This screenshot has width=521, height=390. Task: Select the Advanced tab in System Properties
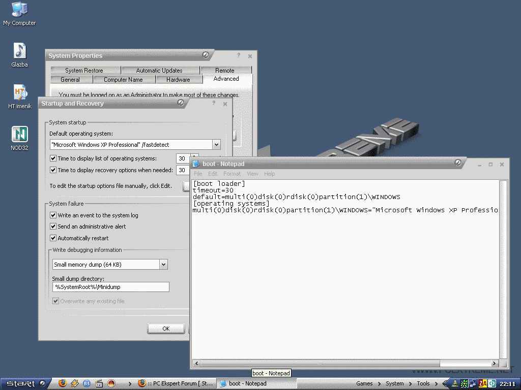point(227,79)
